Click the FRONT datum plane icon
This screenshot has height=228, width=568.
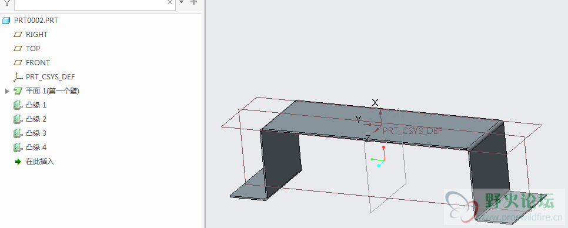click(18, 63)
